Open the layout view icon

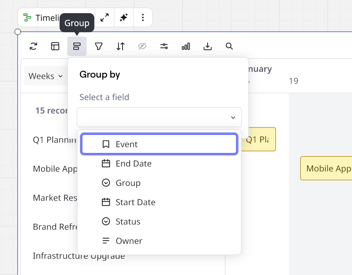click(x=55, y=46)
